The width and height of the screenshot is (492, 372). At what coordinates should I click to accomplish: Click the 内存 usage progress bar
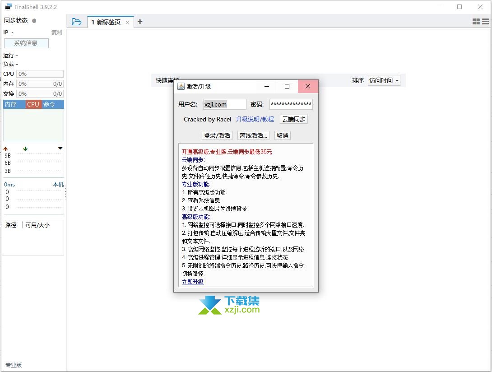point(40,84)
